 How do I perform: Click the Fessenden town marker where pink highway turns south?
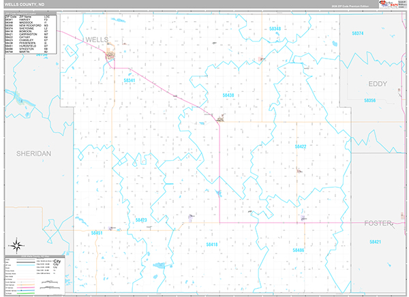pos(221,119)
